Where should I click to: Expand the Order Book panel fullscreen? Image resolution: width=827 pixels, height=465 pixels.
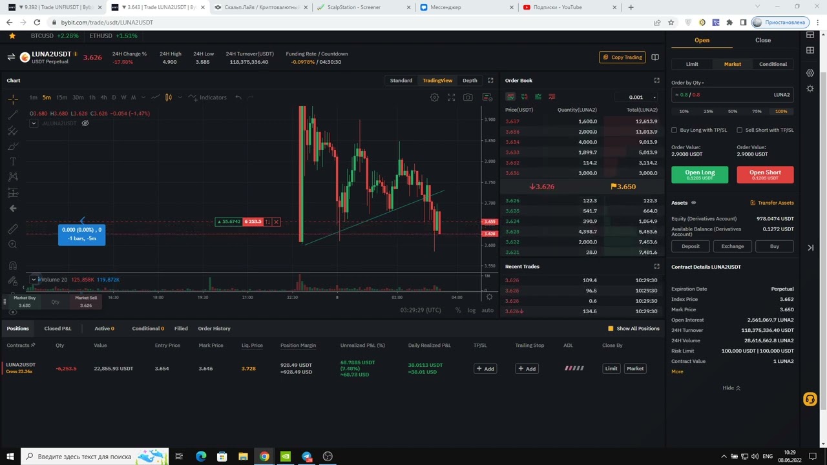click(656, 80)
